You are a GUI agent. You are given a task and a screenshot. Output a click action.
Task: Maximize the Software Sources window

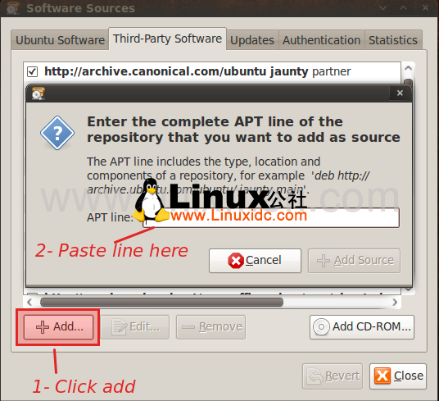pyautogui.click(x=404, y=8)
